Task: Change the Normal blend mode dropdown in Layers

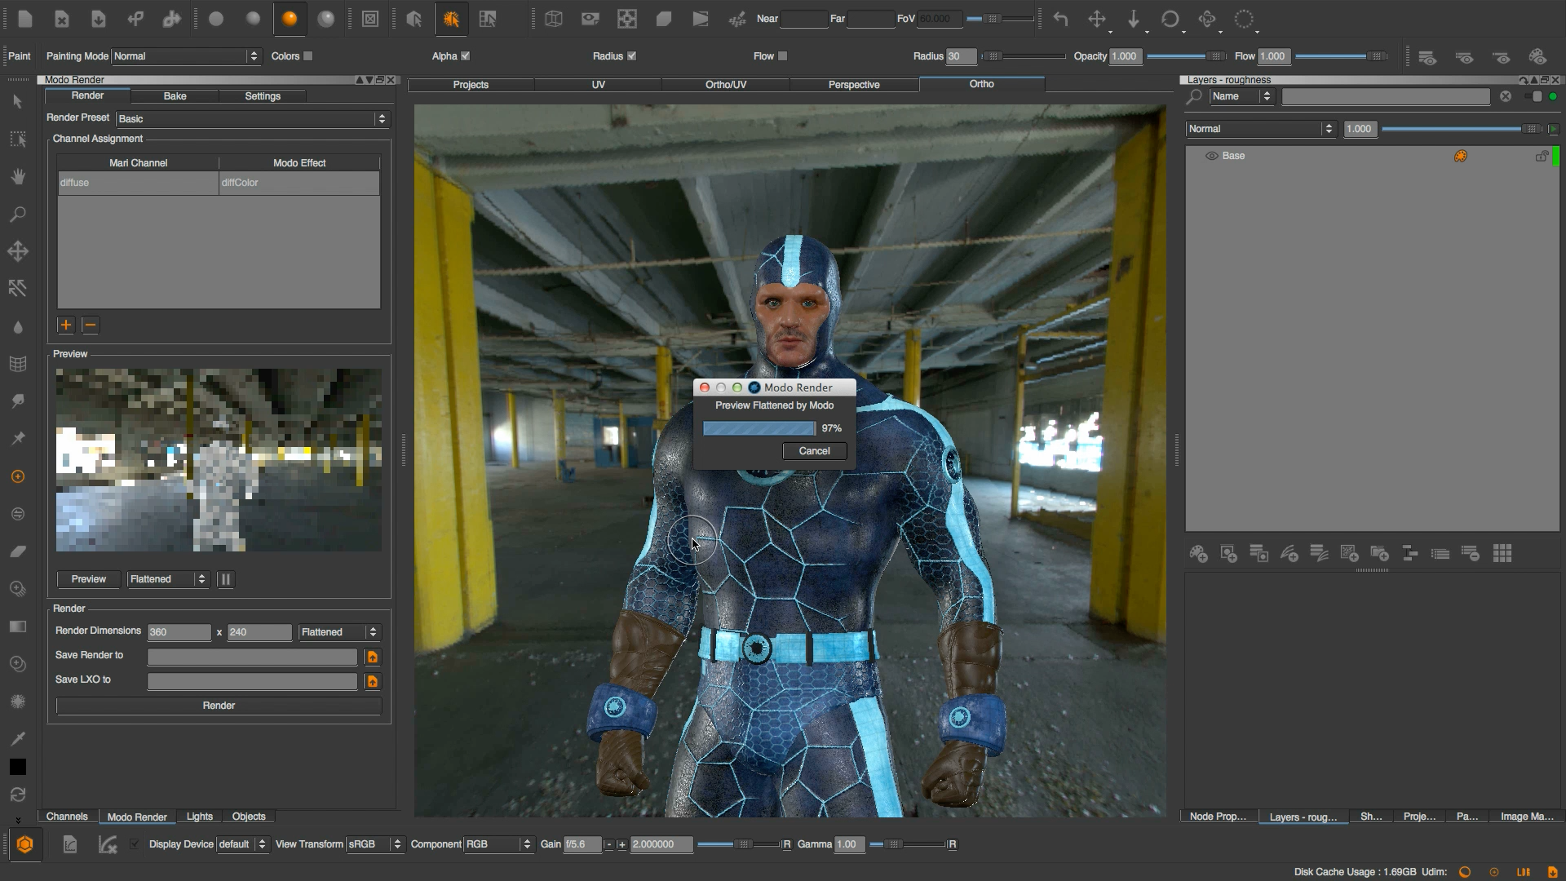Action: tap(1259, 129)
